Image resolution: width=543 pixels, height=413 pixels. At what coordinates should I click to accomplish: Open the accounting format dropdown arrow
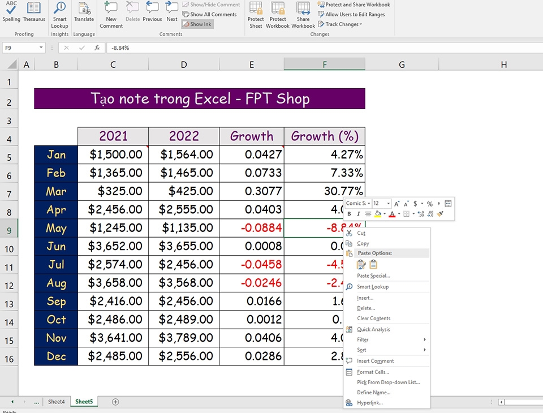(x=422, y=203)
